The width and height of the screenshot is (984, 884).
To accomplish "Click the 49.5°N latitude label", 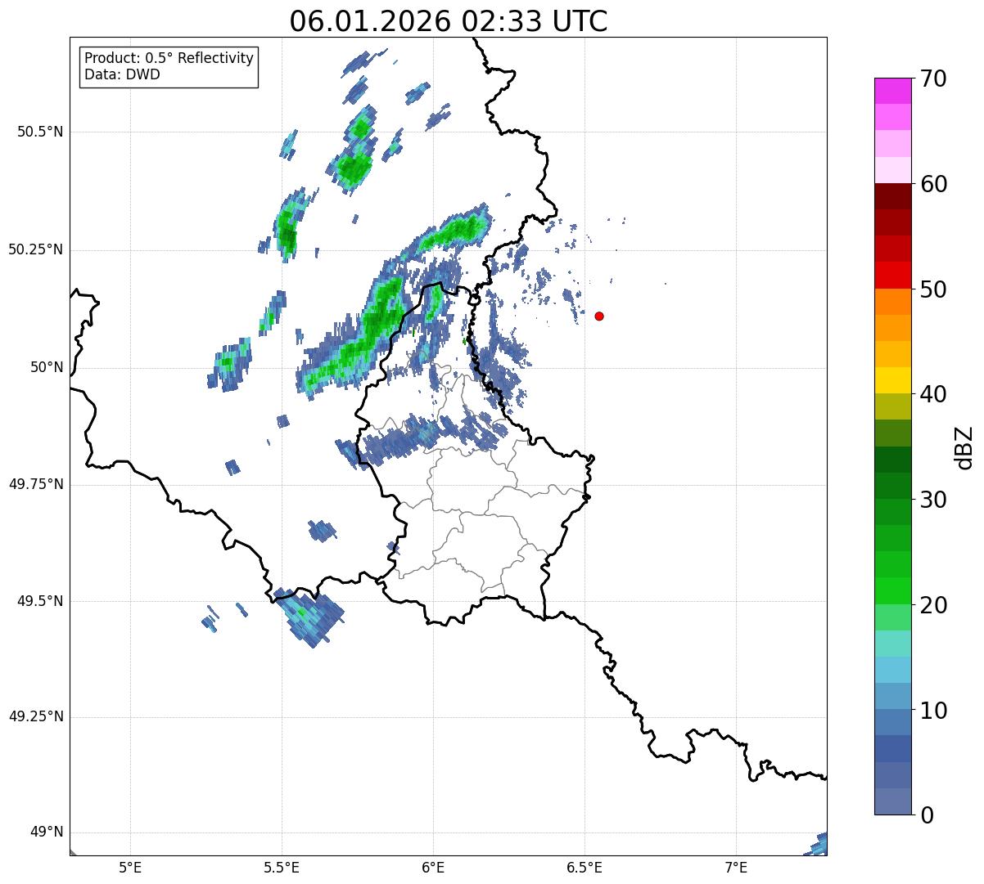I will [x=40, y=601].
